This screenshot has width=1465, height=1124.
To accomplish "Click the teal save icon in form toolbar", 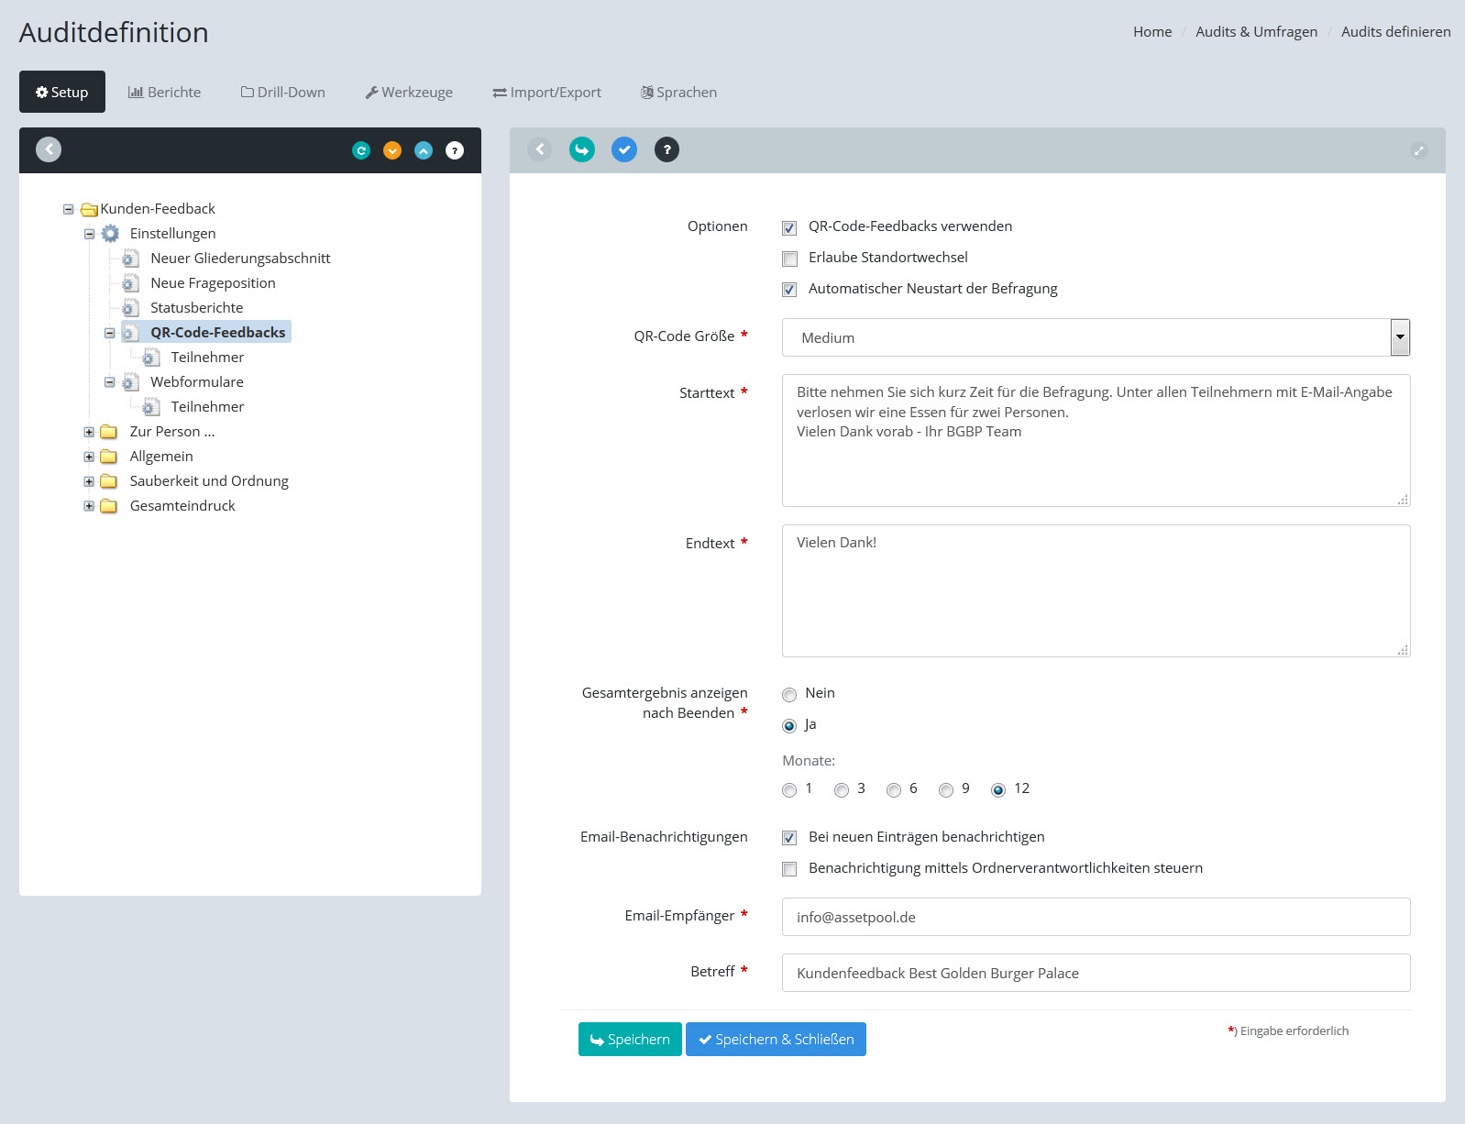I will 582,149.
